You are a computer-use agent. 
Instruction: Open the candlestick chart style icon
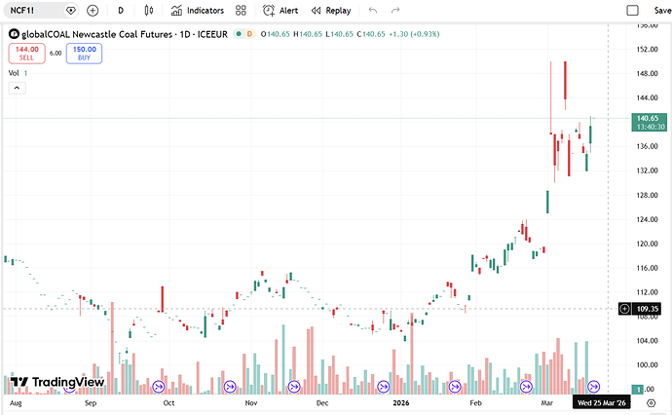[x=149, y=11]
